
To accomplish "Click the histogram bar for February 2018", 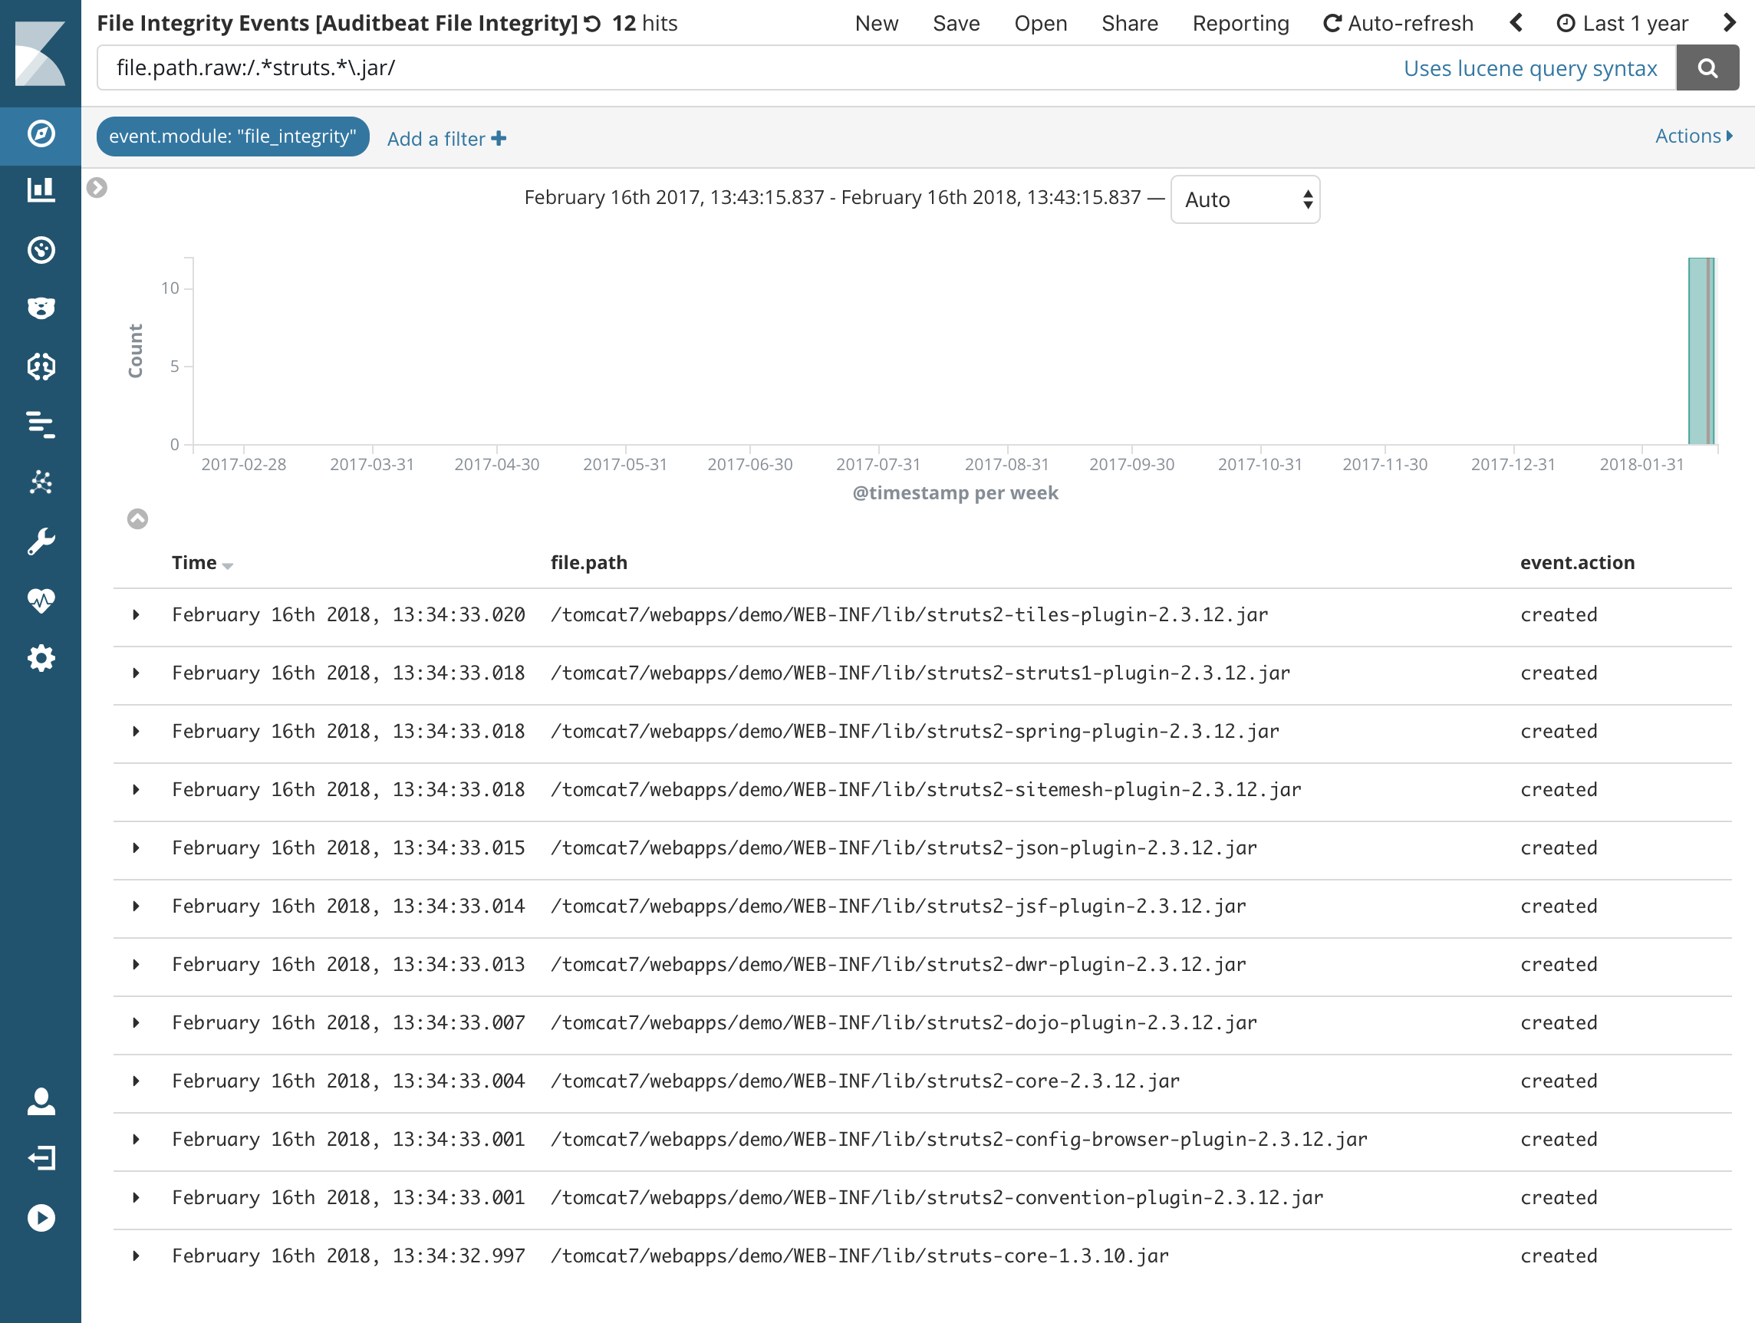I will pyautogui.click(x=1700, y=350).
